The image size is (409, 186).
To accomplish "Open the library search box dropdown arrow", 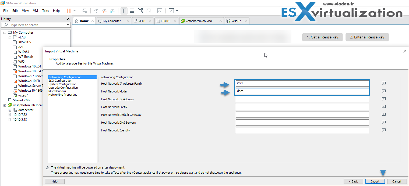I will click(68, 25).
